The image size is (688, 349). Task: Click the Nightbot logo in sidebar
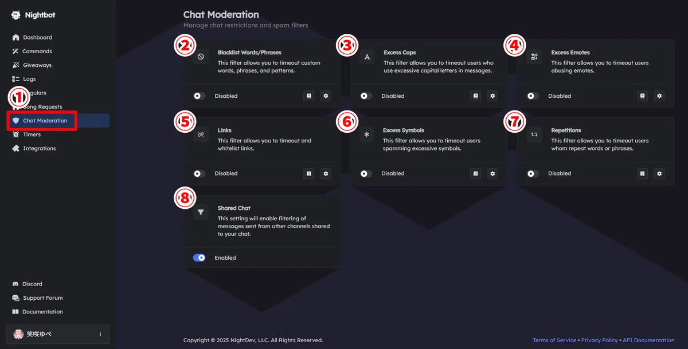click(33, 15)
